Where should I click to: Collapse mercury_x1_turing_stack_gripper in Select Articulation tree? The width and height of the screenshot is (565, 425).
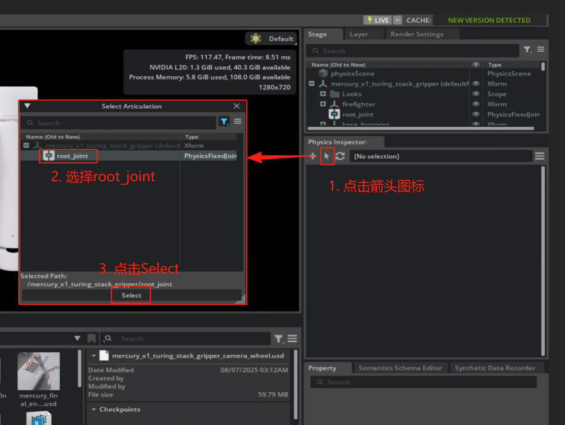click(x=26, y=146)
